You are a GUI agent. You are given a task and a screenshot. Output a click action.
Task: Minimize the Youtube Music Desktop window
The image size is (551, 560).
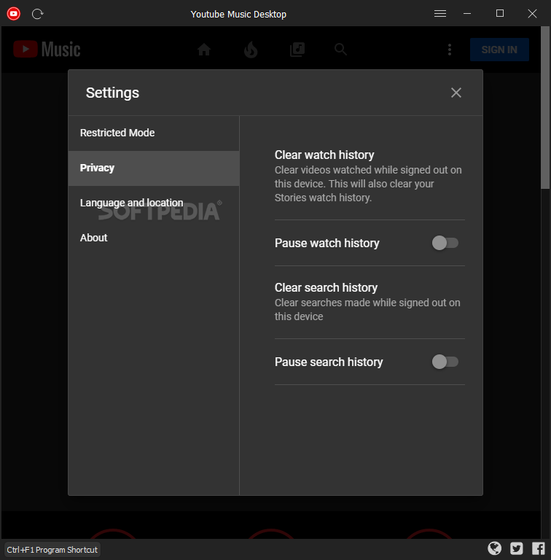point(467,14)
